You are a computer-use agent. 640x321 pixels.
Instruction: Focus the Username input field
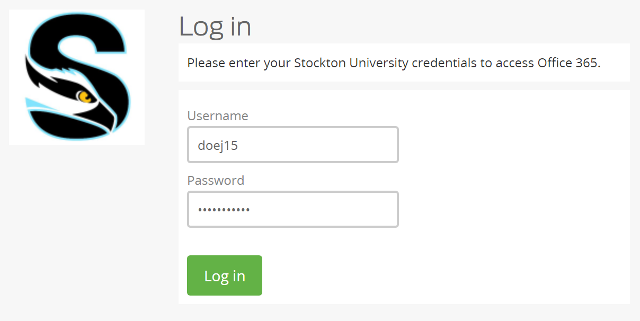[x=293, y=145]
